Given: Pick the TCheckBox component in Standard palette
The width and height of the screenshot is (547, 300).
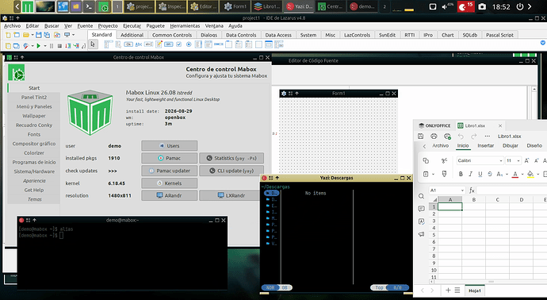Looking at the screenshot, I should tap(179, 44).
